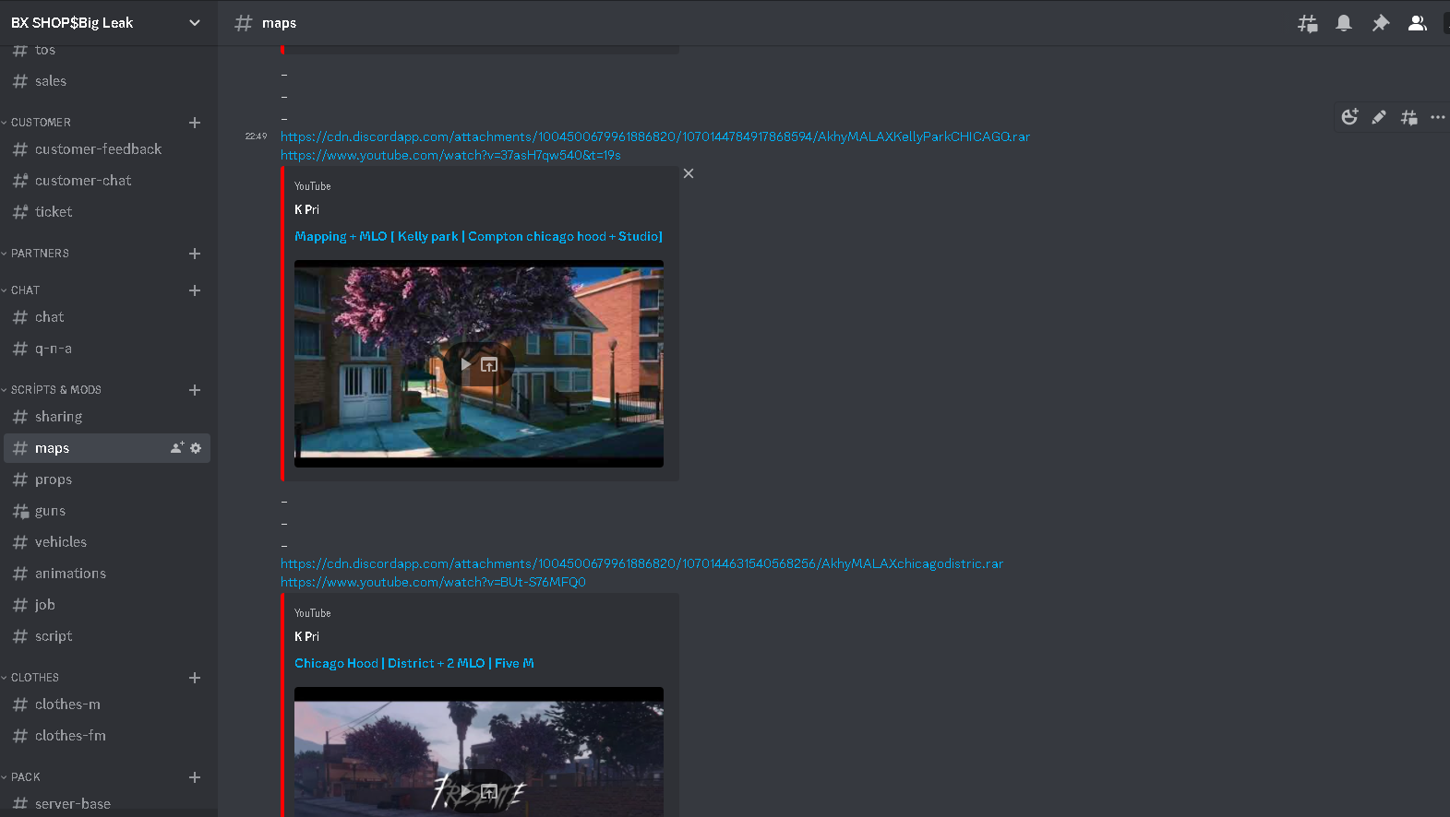Open YouTube link ending in 37asH7qw540
The image size is (1450, 817).
[450, 155]
